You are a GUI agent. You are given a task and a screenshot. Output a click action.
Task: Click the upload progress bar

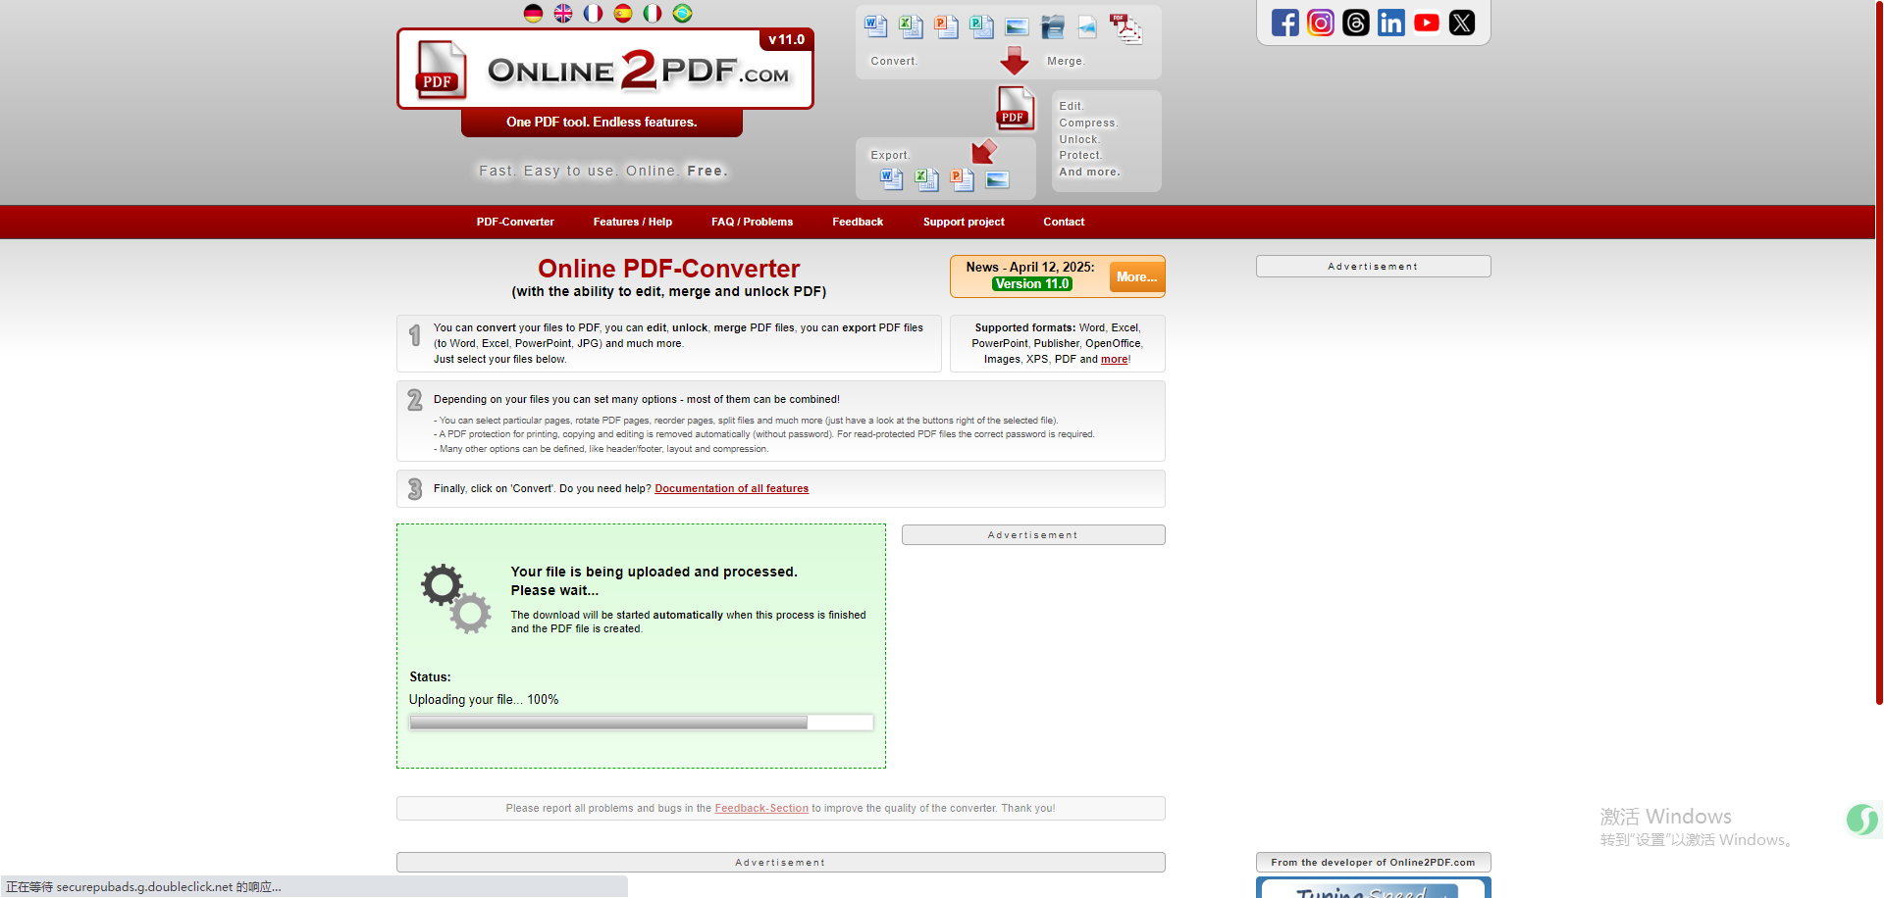[x=641, y=723]
